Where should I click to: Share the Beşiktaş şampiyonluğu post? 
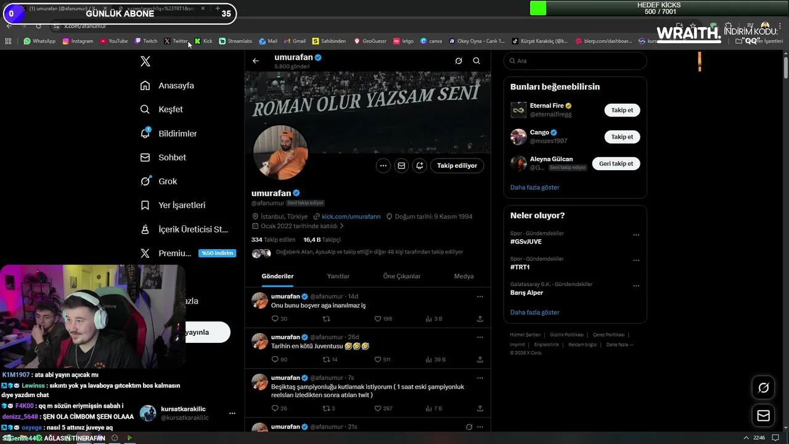click(x=480, y=408)
